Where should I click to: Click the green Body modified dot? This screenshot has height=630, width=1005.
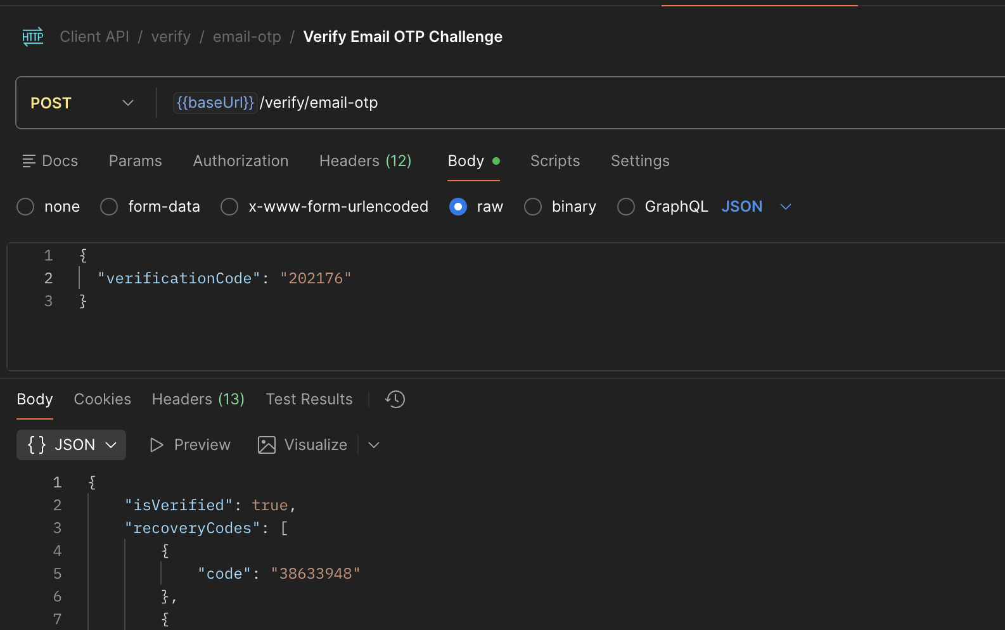coord(496,161)
